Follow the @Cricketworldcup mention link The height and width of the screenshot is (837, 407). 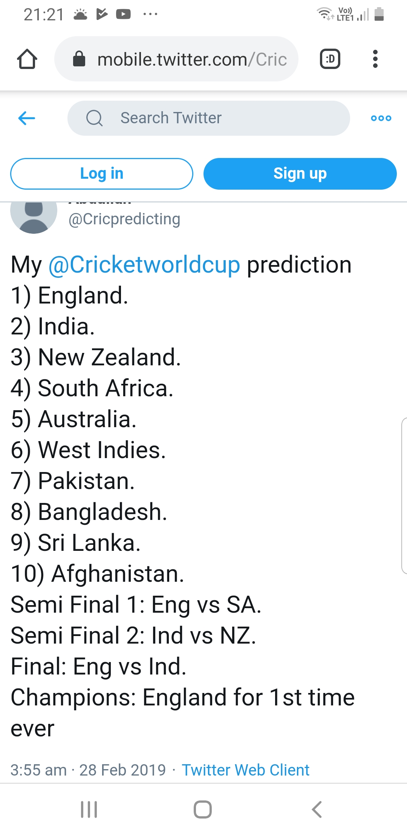[144, 265]
